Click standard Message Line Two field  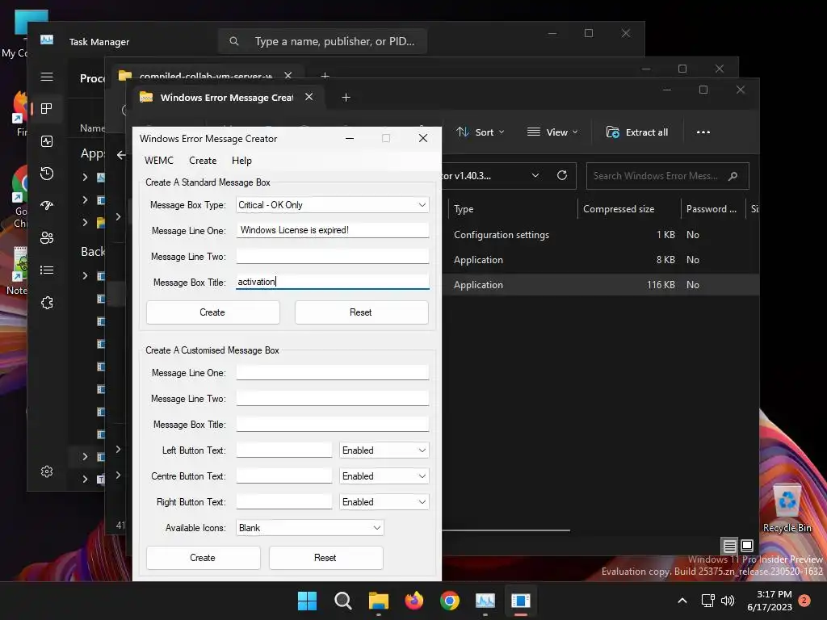click(332, 256)
